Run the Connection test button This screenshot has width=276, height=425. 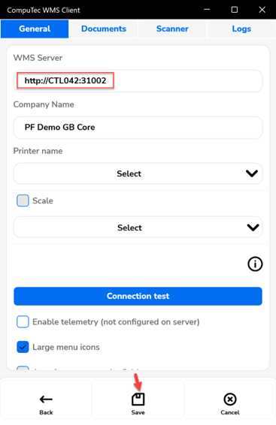(138, 296)
